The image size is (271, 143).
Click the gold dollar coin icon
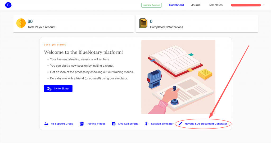[x=21, y=23]
